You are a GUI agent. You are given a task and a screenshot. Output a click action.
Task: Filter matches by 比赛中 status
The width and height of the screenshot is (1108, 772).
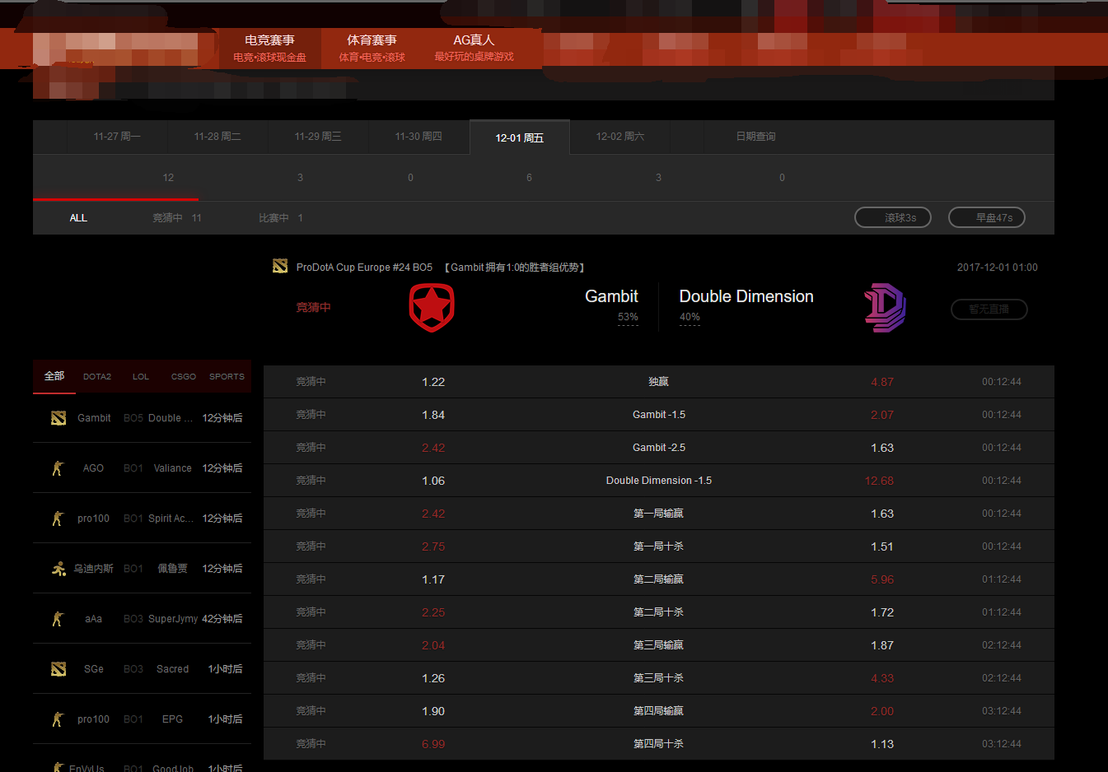point(281,218)
